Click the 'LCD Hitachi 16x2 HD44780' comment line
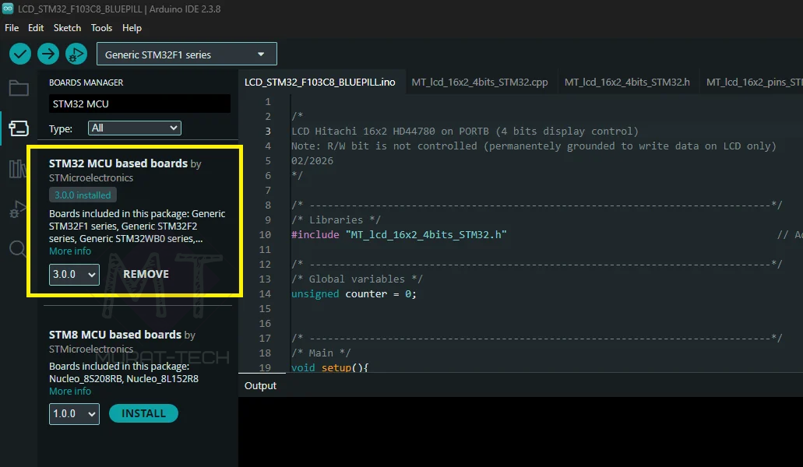This screenshot has height=467, width=803. click(465, 132)
